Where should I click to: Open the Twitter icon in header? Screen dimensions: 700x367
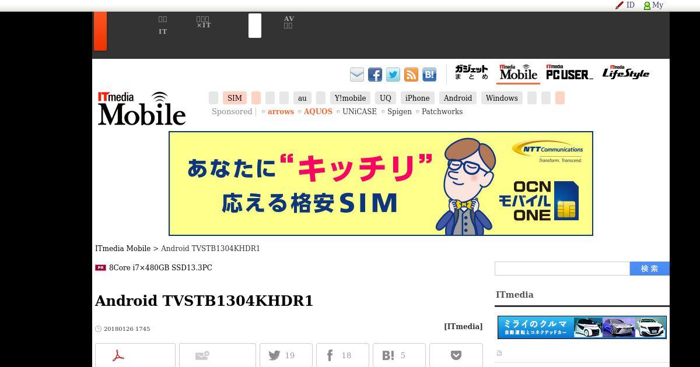coord(393,75)
